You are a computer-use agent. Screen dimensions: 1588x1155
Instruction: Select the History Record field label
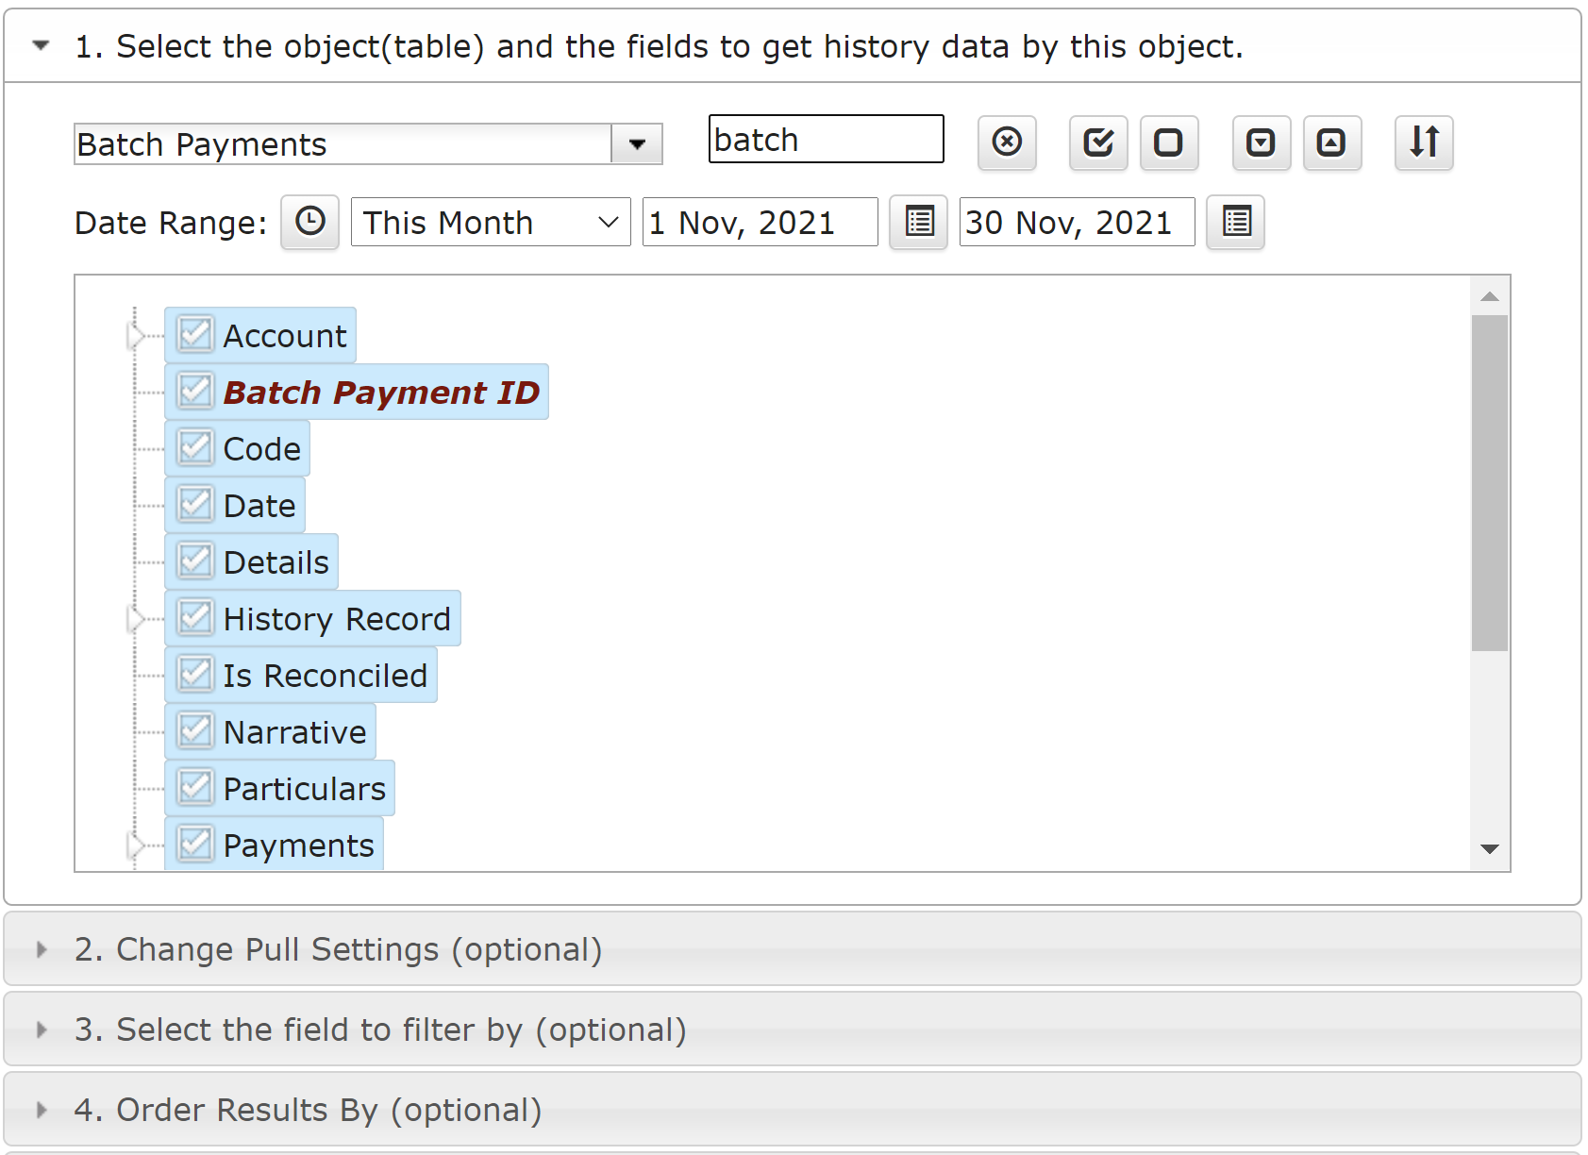coord(337,619)
